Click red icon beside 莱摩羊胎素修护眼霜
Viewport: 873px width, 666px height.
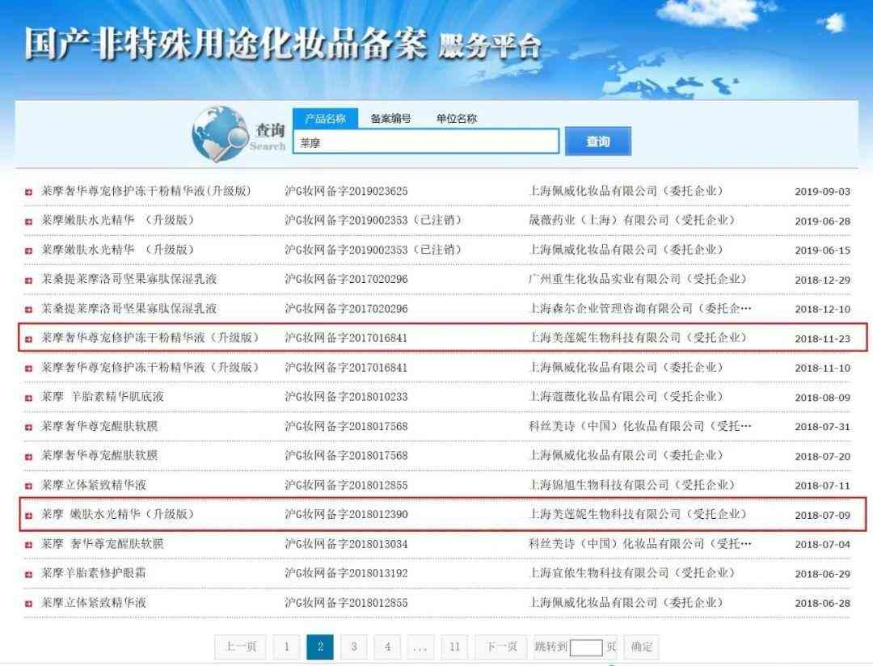point(29,574)
